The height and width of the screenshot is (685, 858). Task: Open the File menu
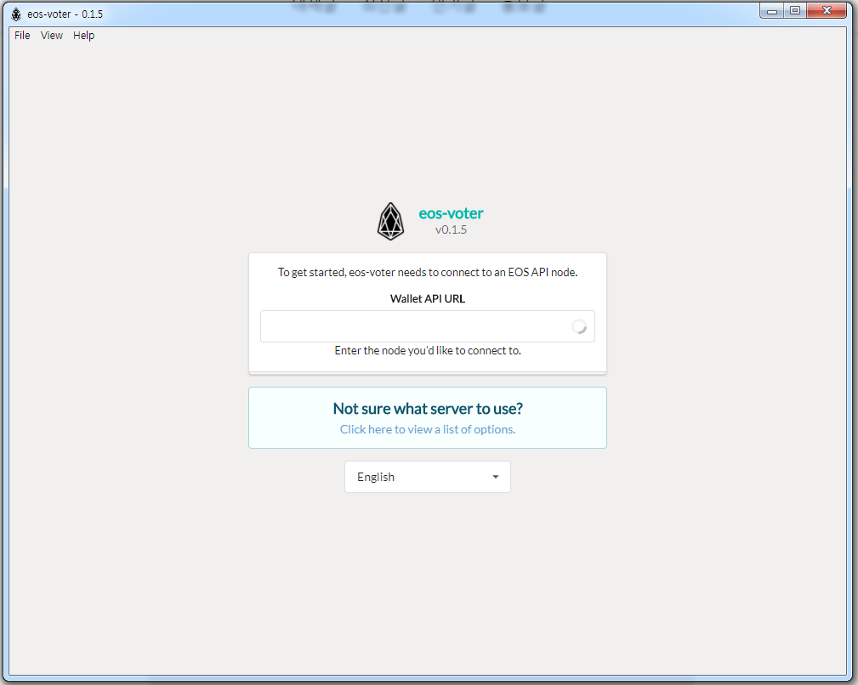pyautogui.click(x=22, y=36)
